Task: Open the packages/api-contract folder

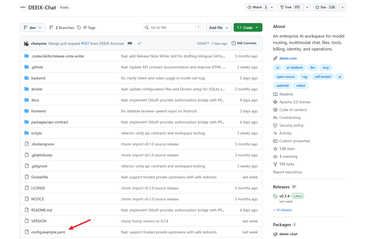Action: click(50, 122)
